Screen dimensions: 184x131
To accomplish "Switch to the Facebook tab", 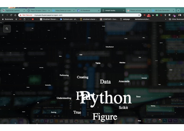I will pos(88,10).
